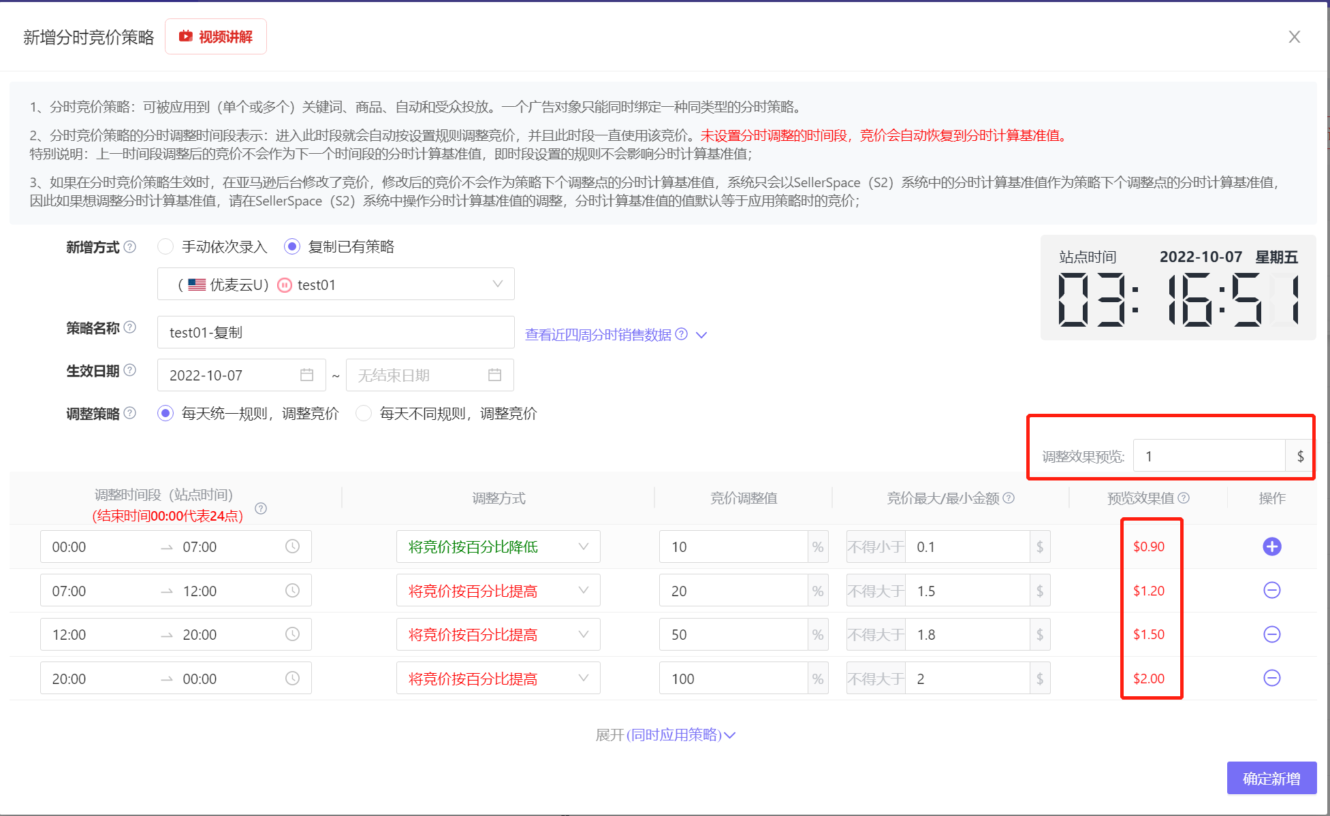Viewport: 1330px width, 816px height.
Task: Select the 复制已有策略 radio button
Action: point(291,246)
